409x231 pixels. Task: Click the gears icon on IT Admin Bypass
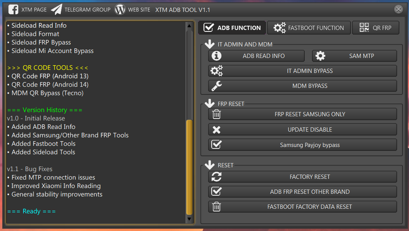pyautogui.click(x=217, y=71)
